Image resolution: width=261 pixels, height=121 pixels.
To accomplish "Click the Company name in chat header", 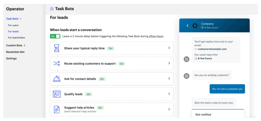I will [207, 24].
